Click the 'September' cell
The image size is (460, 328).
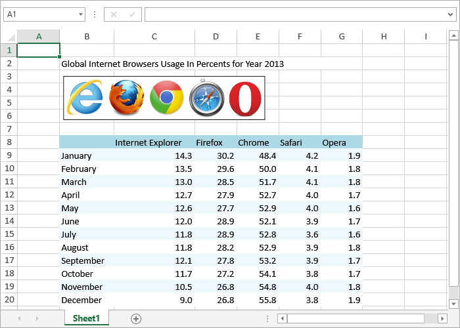tap(87, 260)
